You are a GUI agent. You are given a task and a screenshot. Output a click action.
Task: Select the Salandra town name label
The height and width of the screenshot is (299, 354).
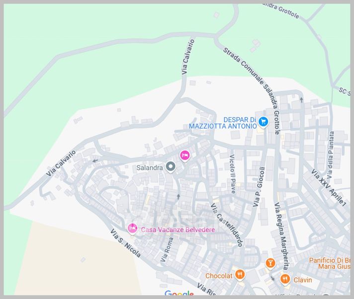pyautogui.click(x=150, y=168)
